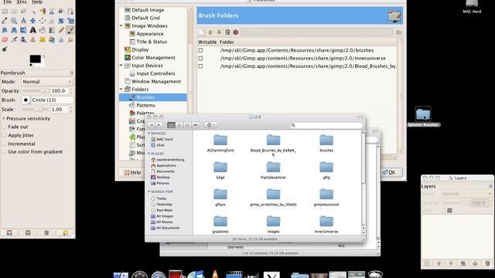The width and height of the screenshot is (495, 278).
Task: Click the anchor layer icon in Layers
Action: tap(475, 263)
